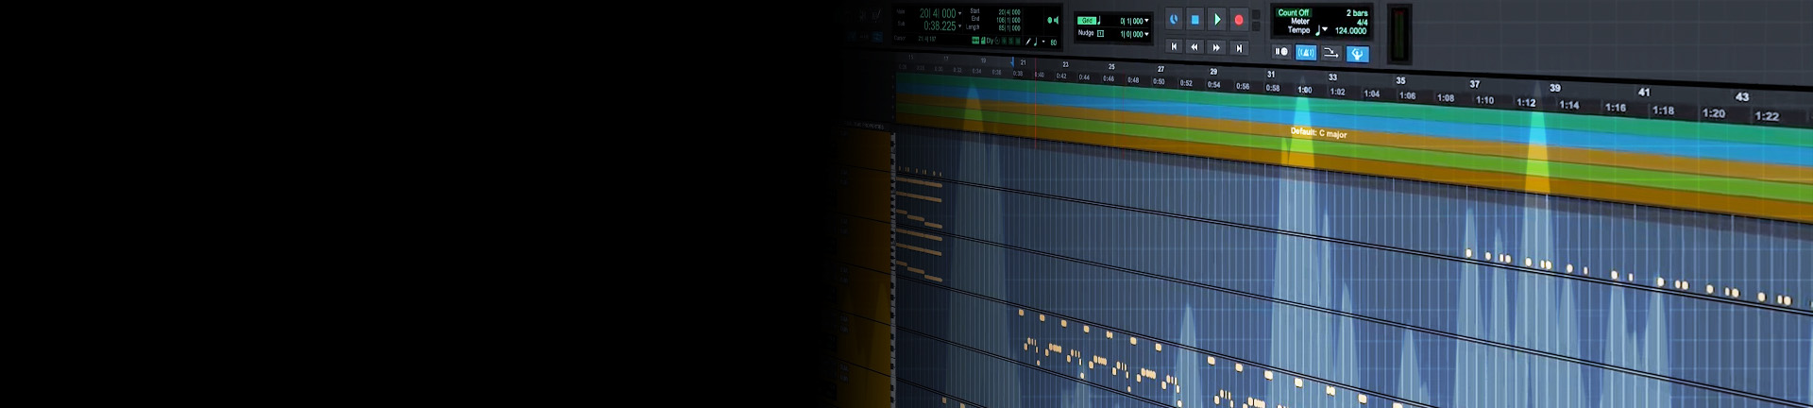Click the Grid value 0|1|000
Viewport: 1813px width, 408px height.
tap(1131, 21)
